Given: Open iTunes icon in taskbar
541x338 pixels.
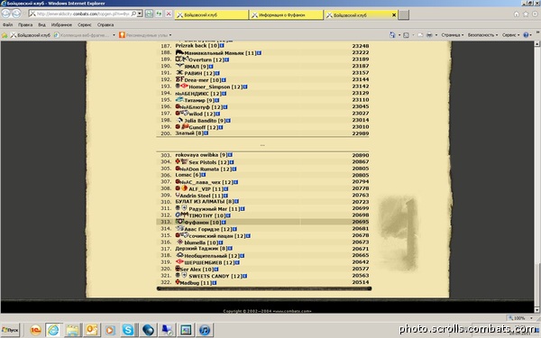Looking at the screenshot, I should tap(205, 330).
